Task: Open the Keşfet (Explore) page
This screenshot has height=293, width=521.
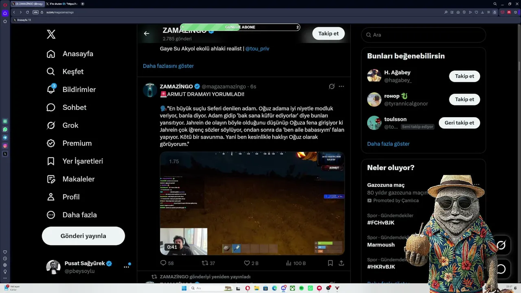Action: coord(65,72)
